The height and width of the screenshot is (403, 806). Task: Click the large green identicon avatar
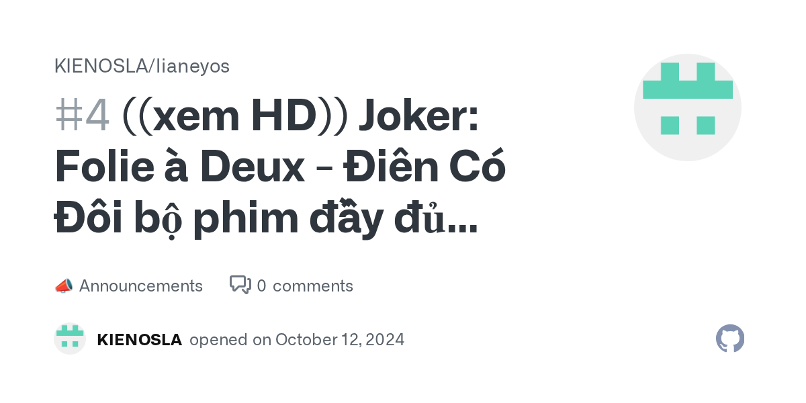point(687,107)
